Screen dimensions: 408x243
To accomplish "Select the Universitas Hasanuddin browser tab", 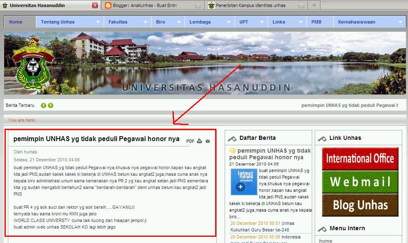I will coord(50,5).
